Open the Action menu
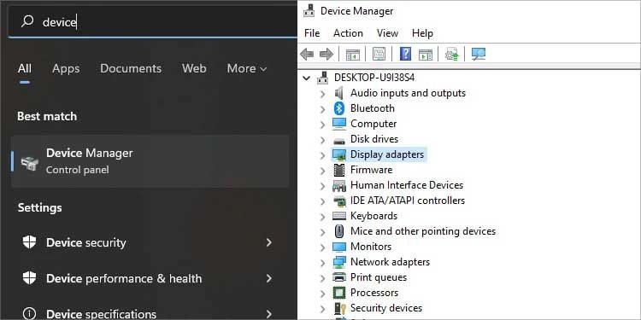 348,33
